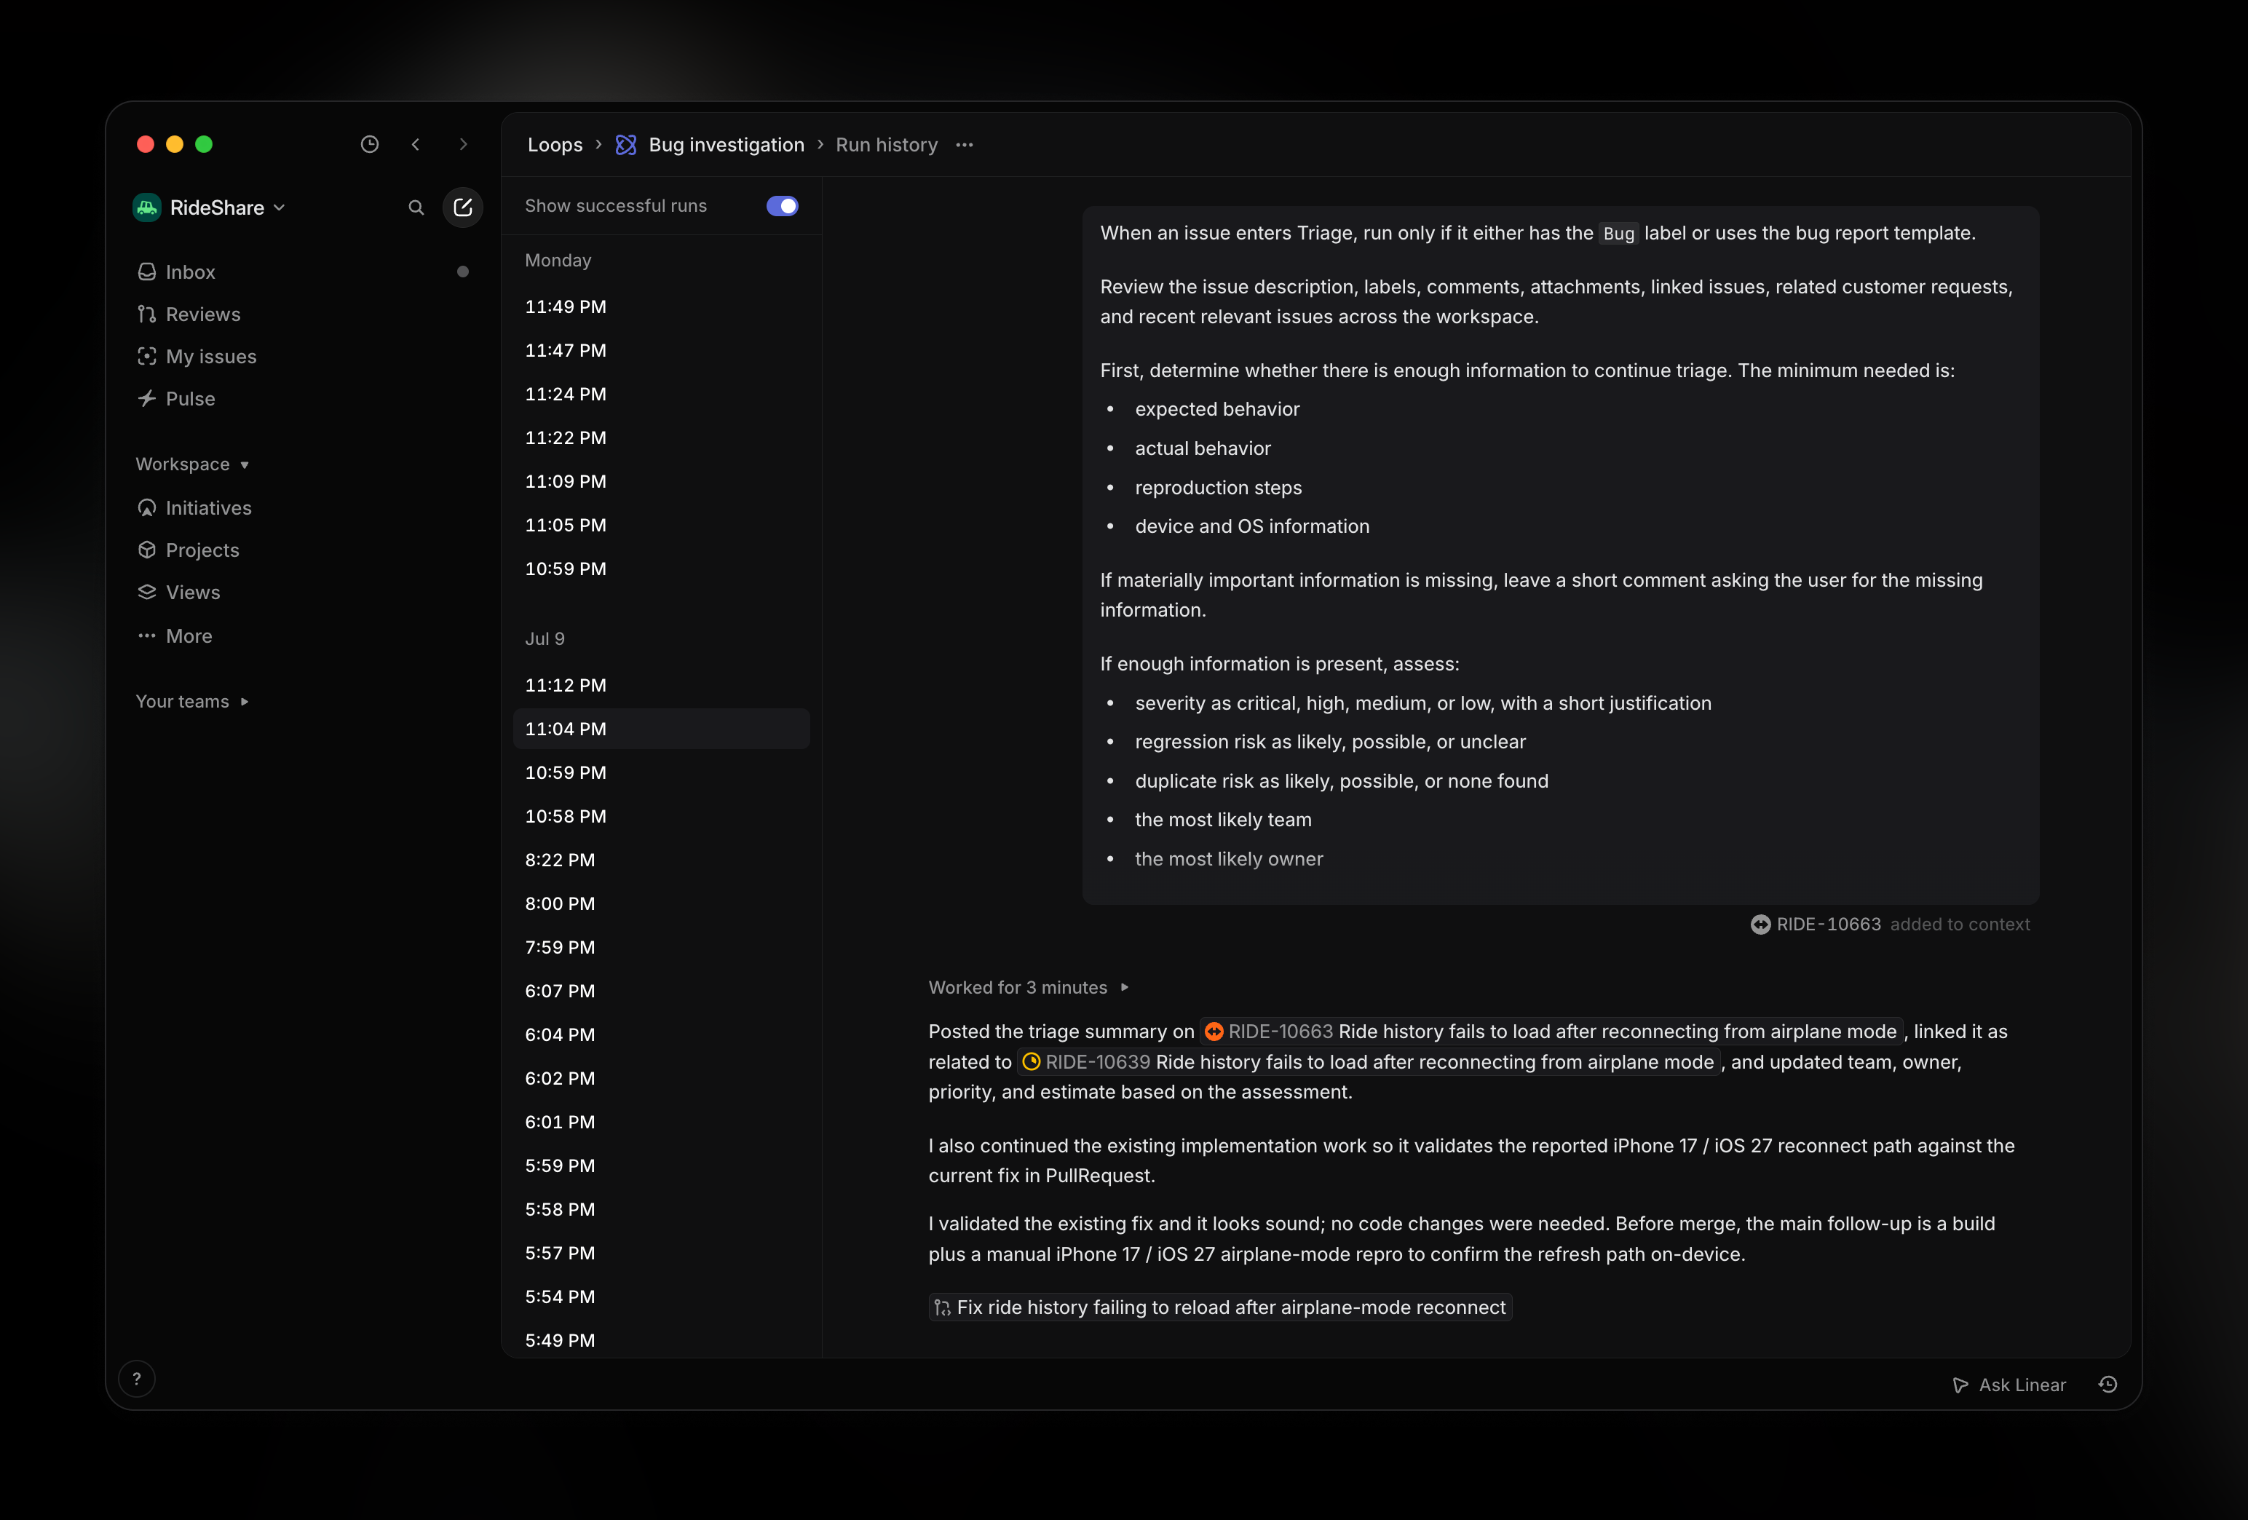Select the 10:58 PM run
The width and height of the screenshot is (2248, 1520).
click(x=662, y=815)
